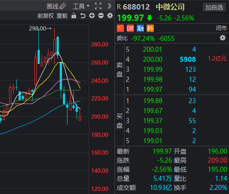Image resolution: width=229 pixels, height=194 pixels.
Task: Click the 1.2亿元 large order label
Action: click(217, 59)
